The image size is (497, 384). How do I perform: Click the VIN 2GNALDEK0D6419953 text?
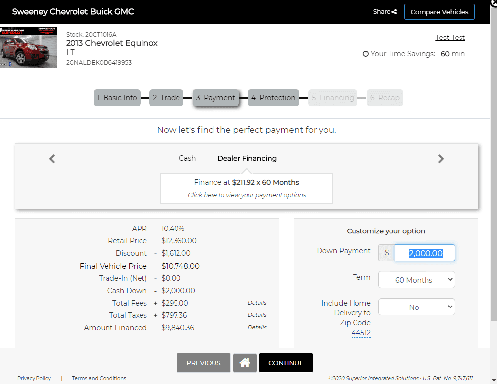[x=99, y=63]
